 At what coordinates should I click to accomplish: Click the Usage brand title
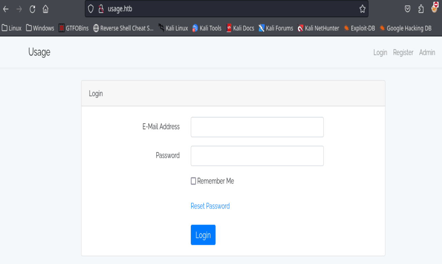coord(39,52)
